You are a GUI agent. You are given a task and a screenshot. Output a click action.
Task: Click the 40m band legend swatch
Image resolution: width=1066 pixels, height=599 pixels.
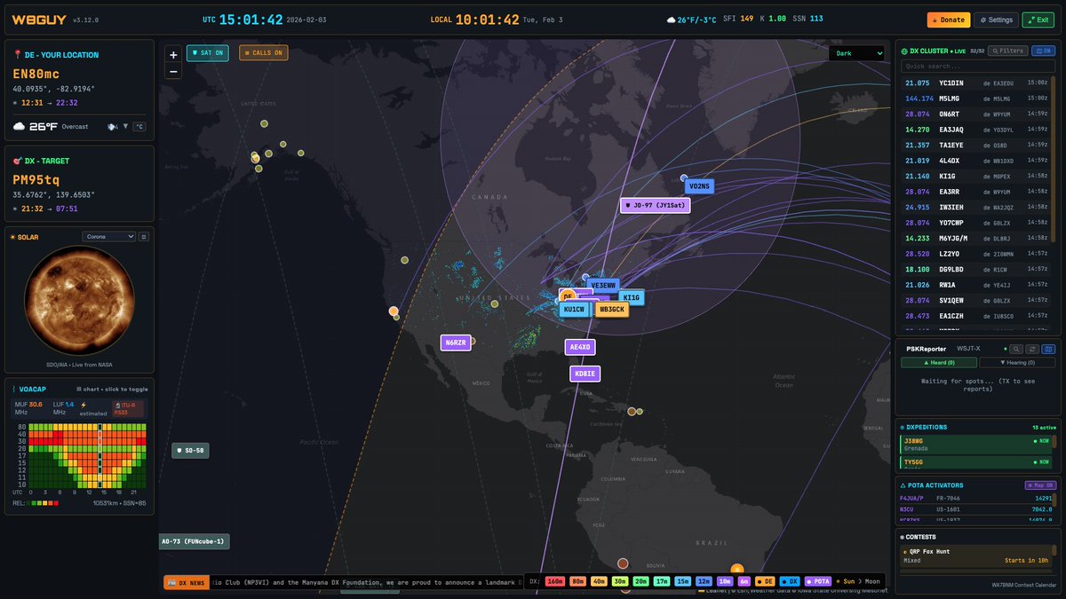click(x=598, y=581)
